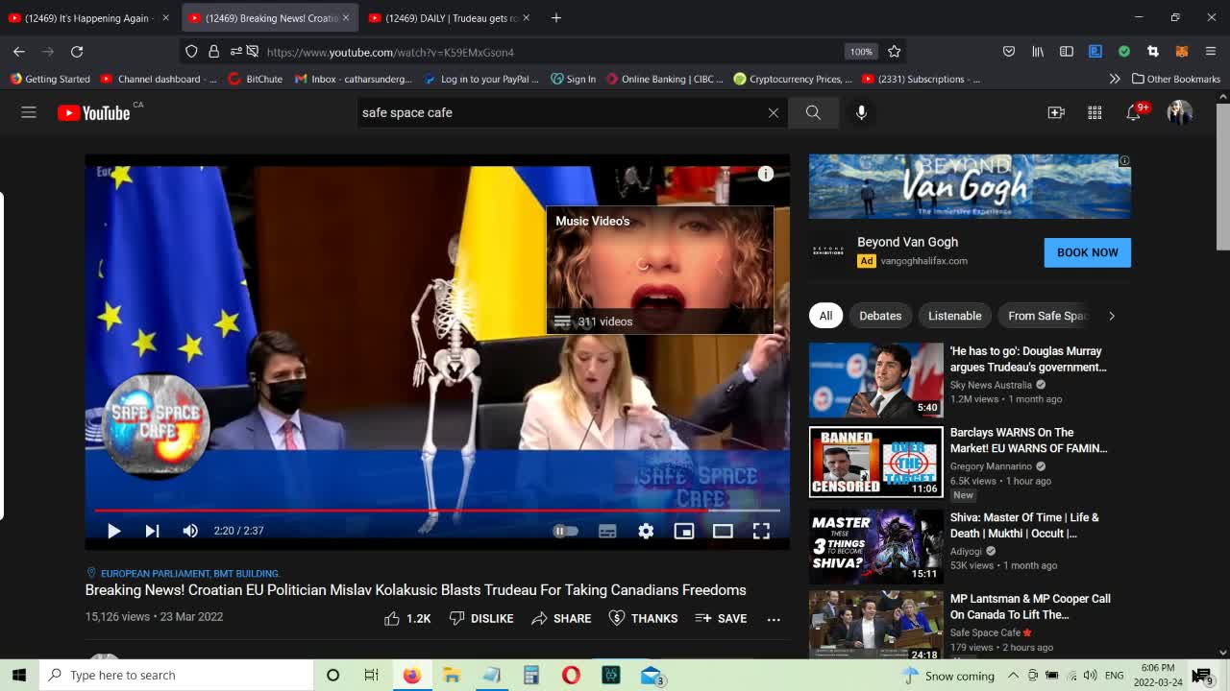Open ad info icon on banner
This screenshot has height=691, width=1230.
[1124, 160]
